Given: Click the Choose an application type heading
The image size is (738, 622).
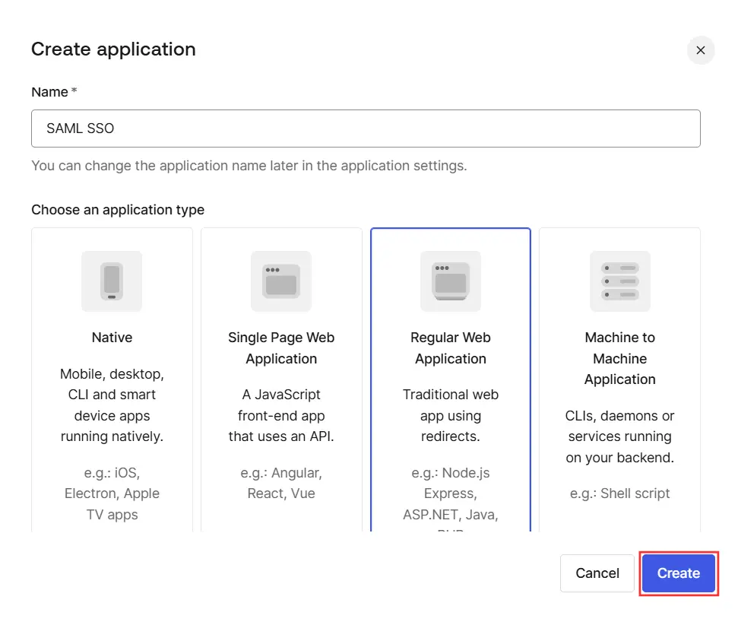Looking at the screenshot, I should click(116, 210).
